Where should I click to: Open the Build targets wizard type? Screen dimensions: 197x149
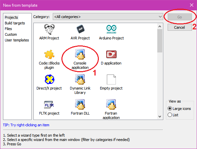[15, 23]
